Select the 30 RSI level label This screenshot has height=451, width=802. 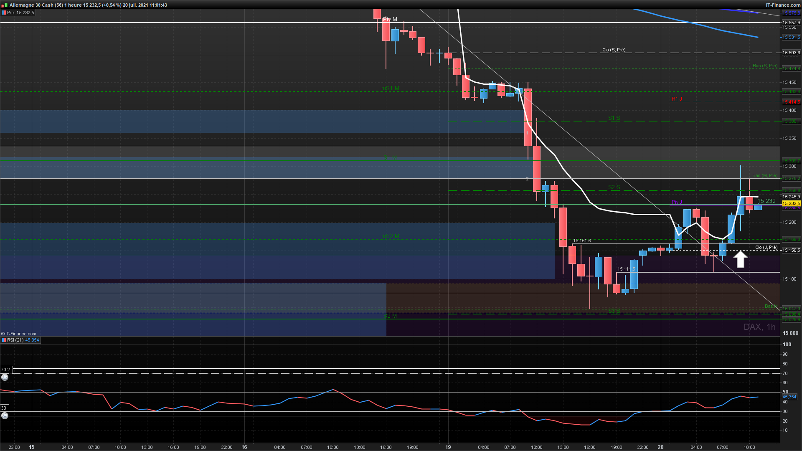click(x=4, y=408)
